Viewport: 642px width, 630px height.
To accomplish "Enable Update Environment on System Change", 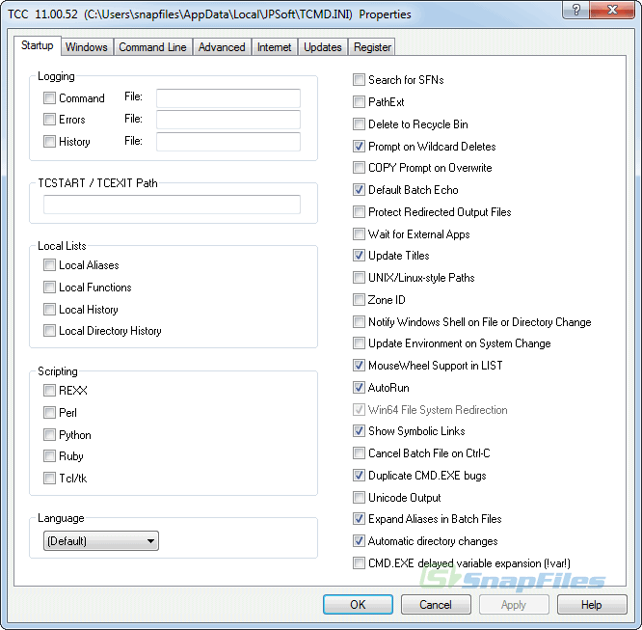I will (359, 342).
